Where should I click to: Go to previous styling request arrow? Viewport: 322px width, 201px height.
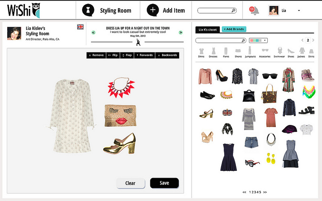pyautogui.click(x=93, y=32)
